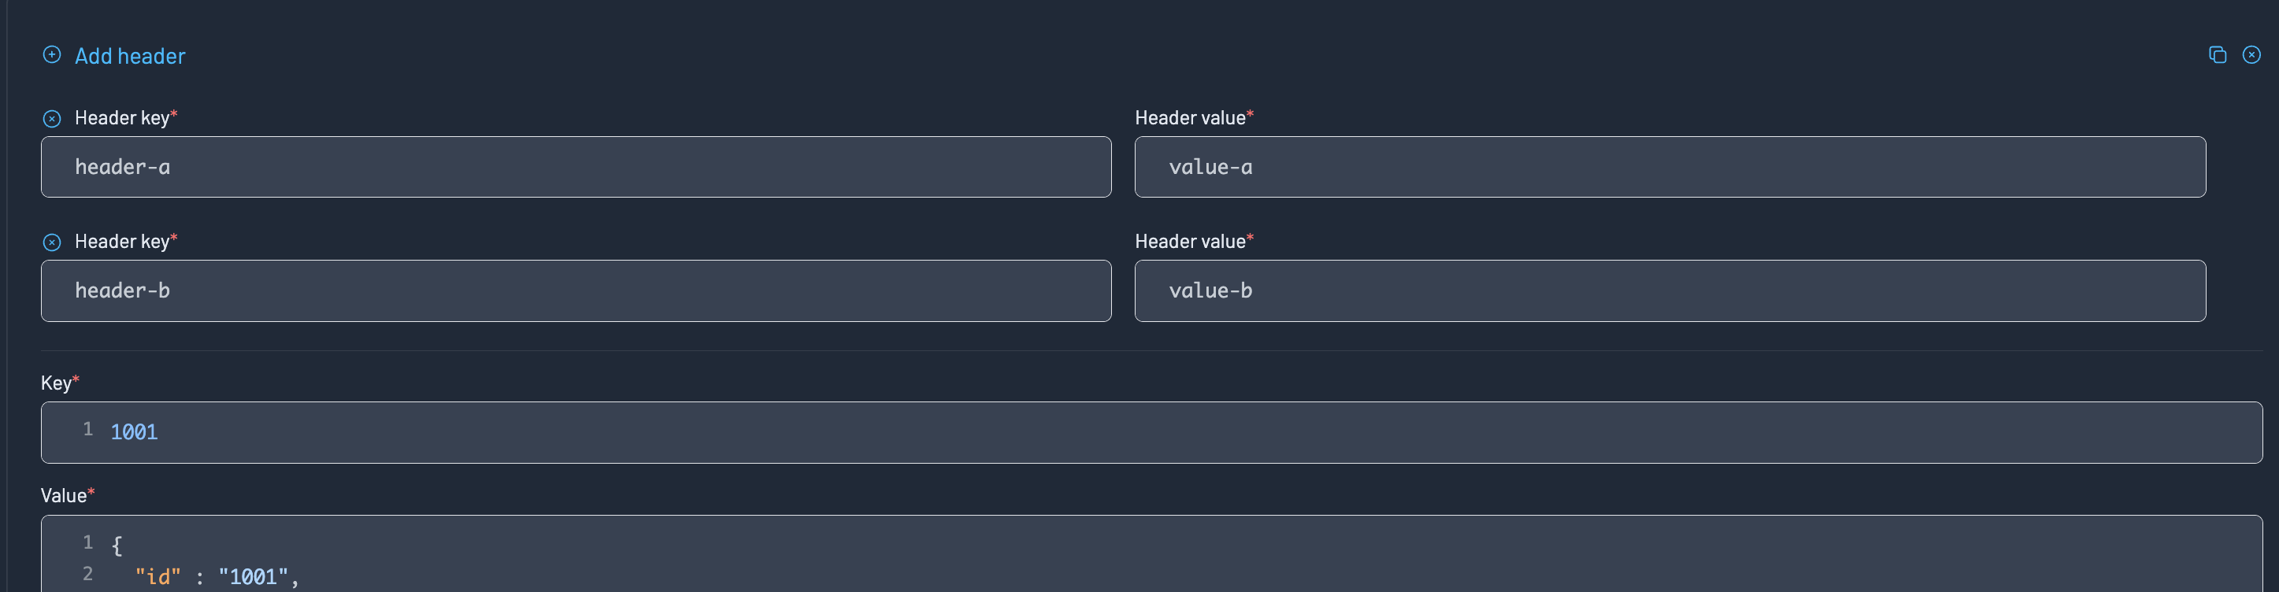Focus the Header value field containing value-a
The height and width of the screenshot is (592, 2279).
click(1669, 167)
